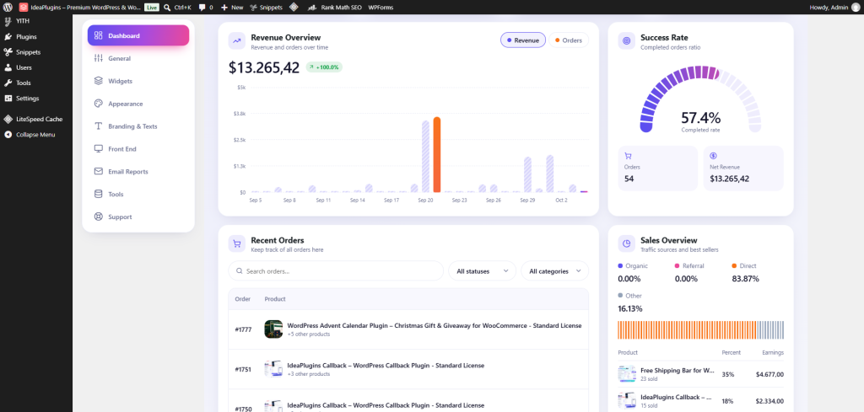The image size is (864, 412).
Task: Click the Plugins plug icon in sidebar
Action: pyautogui.click(x=8, y=37)
